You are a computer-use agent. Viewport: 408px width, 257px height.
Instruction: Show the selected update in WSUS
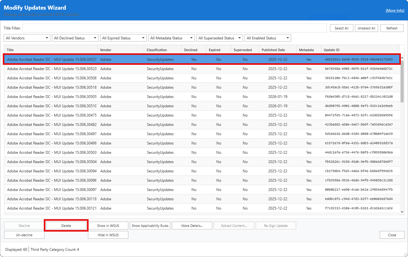click(x=108, y=225)
